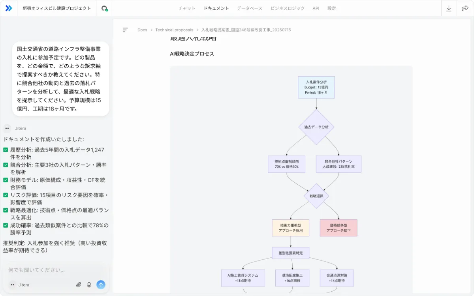Click the user message bubble about 国土交通省
Image resolution: width=474 pixels, height=296 pixels.
(61, 79)
